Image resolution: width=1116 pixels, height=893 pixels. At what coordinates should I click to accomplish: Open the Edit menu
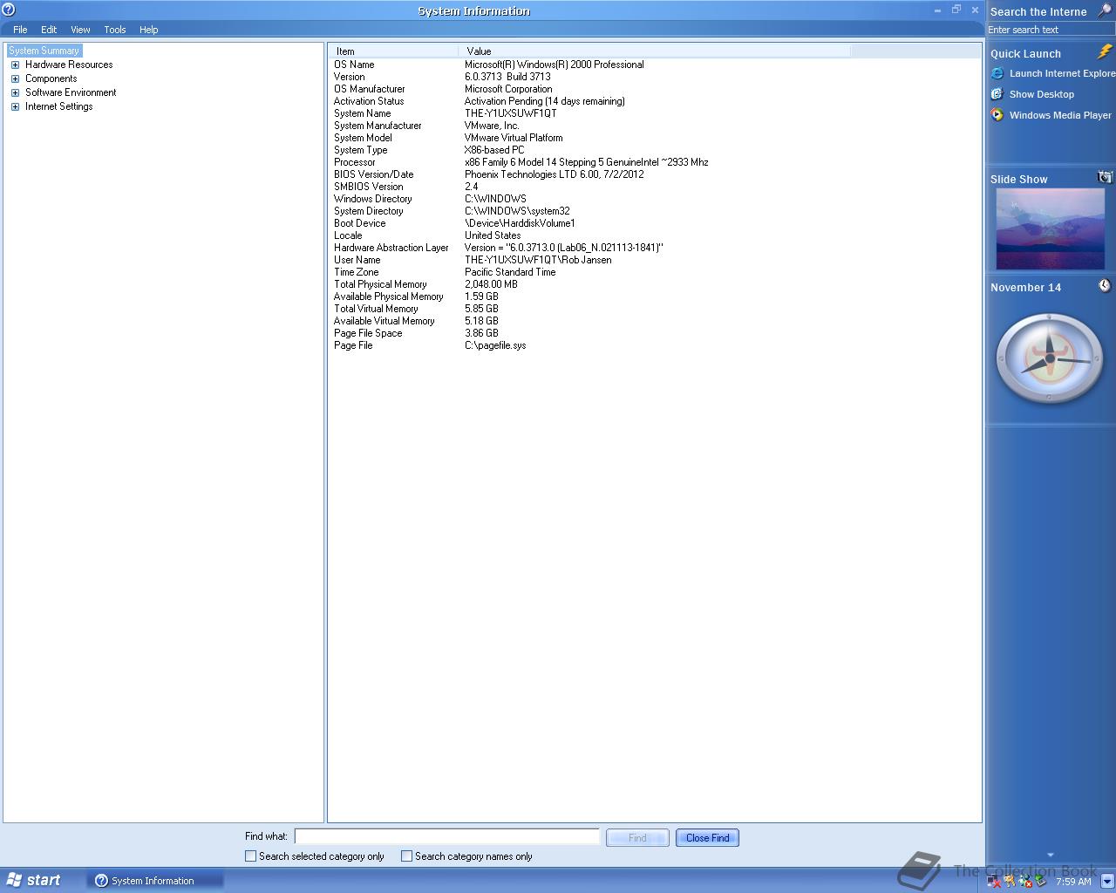pyautogui.click(x=49, y=30)
